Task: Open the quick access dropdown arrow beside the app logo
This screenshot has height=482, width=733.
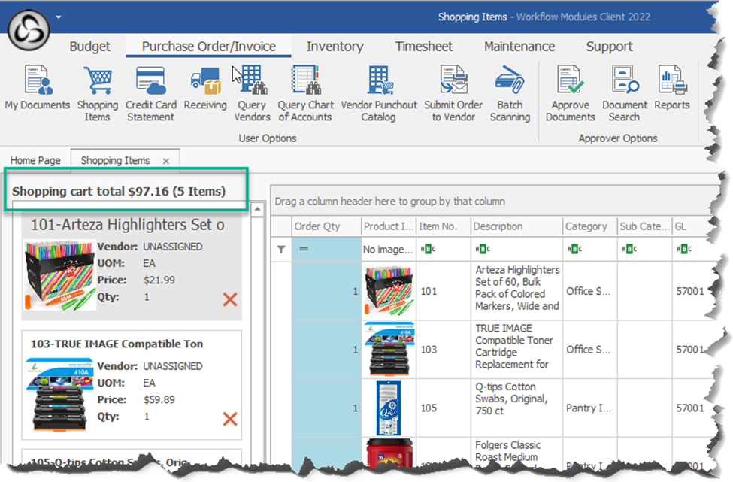Action: (58, 16)
